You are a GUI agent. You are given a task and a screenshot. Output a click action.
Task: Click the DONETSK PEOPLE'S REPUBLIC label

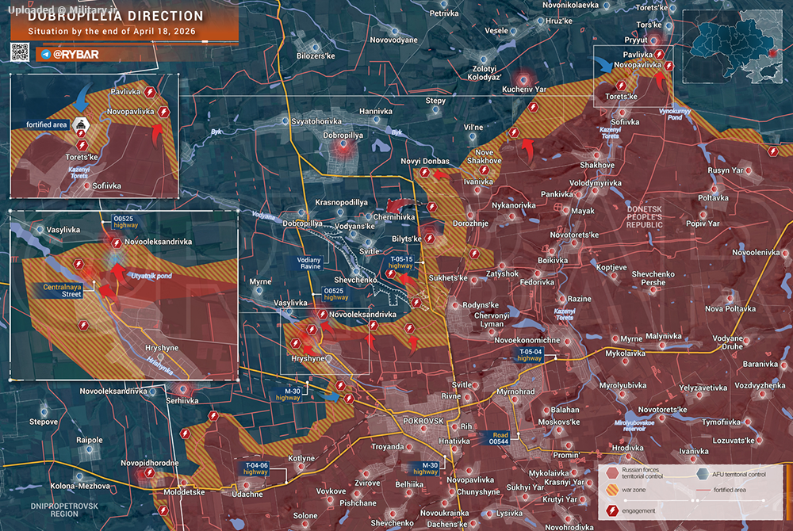[x=644, y=216]
